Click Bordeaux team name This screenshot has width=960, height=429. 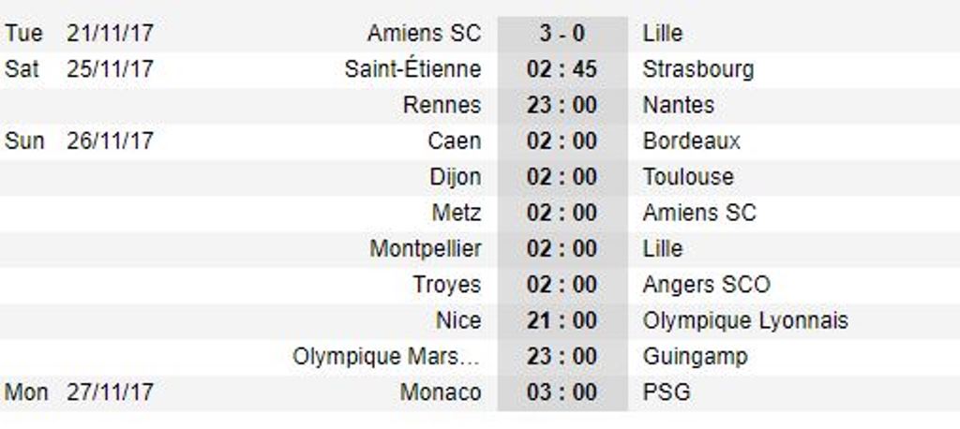click(691, 141)
